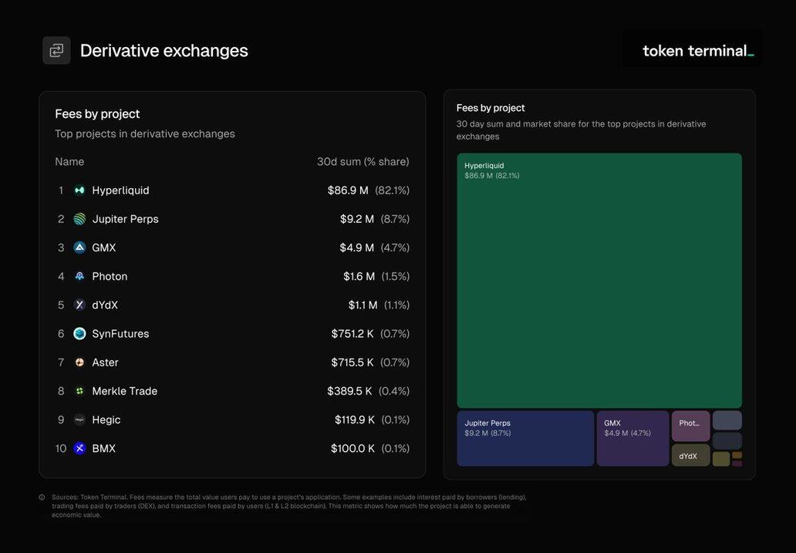This screenshot has height=553, width=796.
Task: Select the Jupiter Perps logo icon
Action: (x=79, y=219)
